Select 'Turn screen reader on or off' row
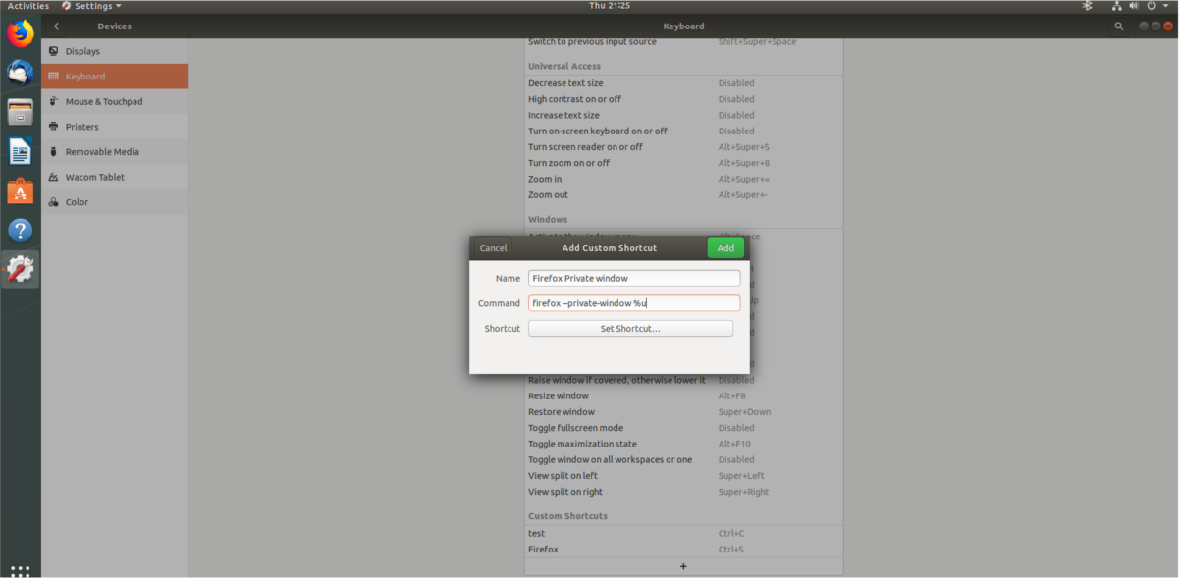 (x=683, y=147)
